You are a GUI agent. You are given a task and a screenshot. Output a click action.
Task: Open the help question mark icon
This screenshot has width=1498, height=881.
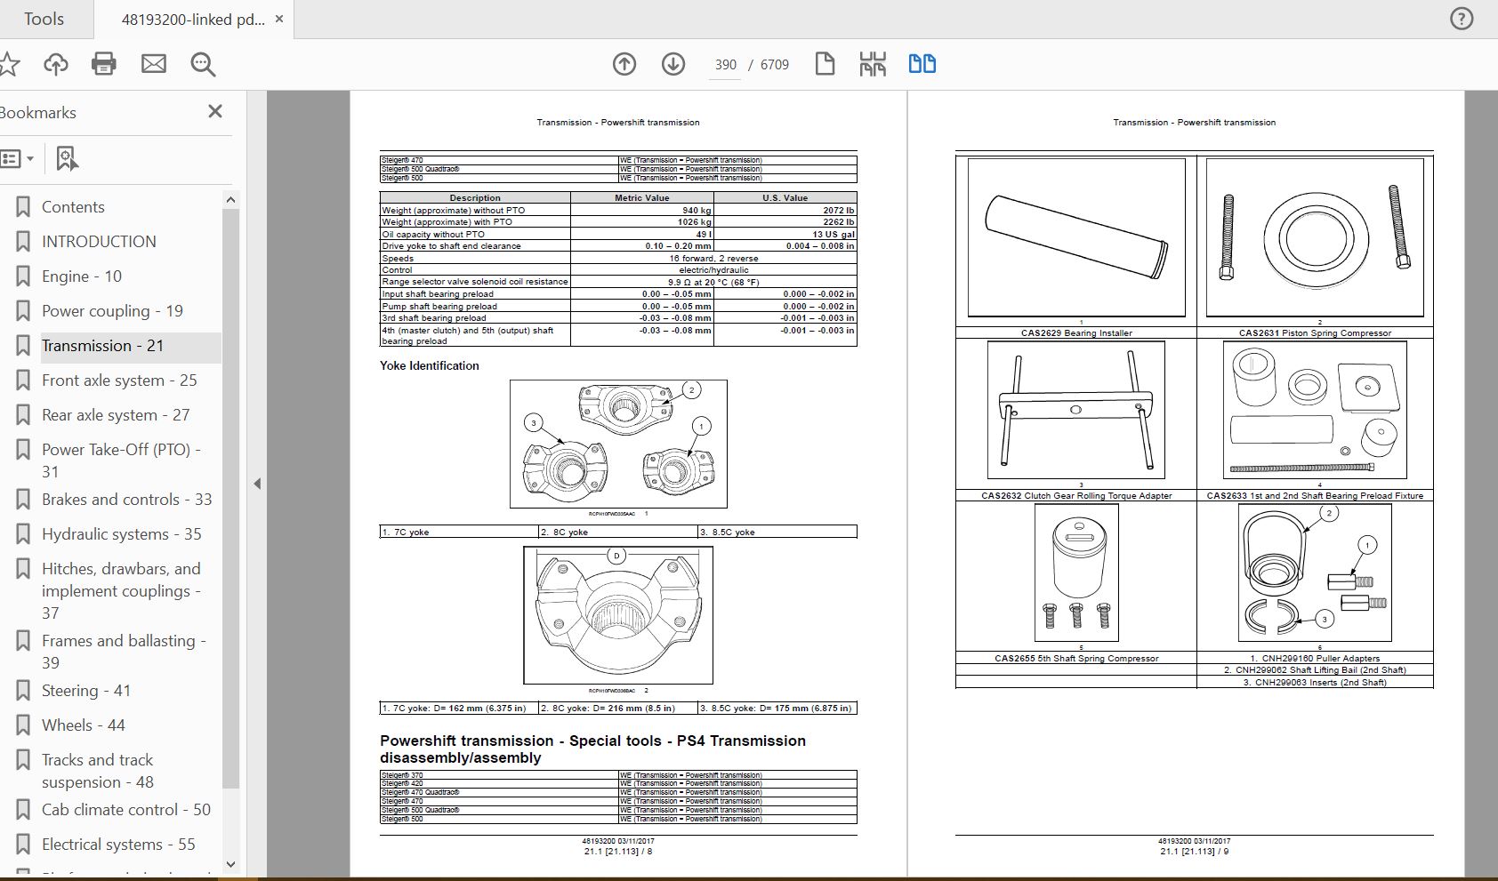[1462, 19]
